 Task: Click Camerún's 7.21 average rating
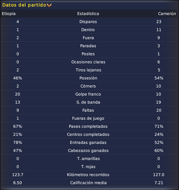click(159, 183)
